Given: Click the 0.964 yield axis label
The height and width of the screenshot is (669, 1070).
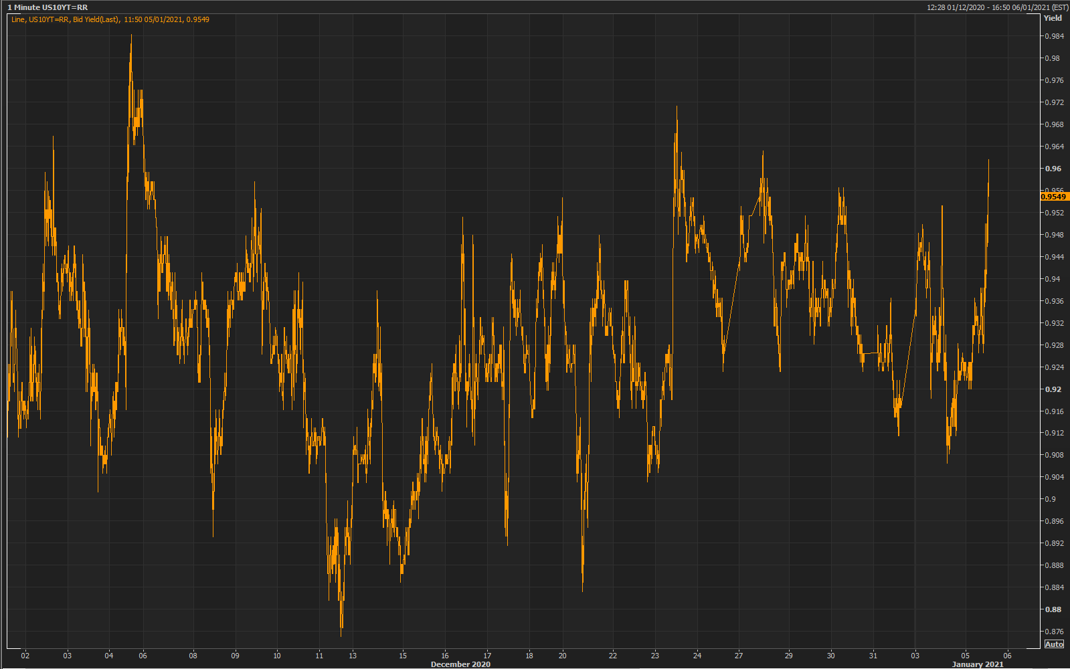Looking at the screenshot, I should [x=1055, y=147].
